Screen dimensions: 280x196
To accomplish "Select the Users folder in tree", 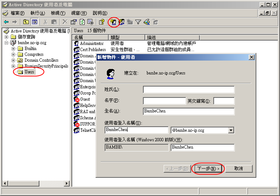I will click(x=29, y=72).
